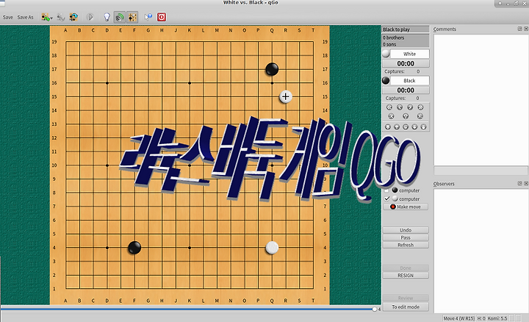Image resolution: width=529 pixels, height=322 pixels.
Task: Click second-row right navigation icon
Action: (x=420, y=116)
